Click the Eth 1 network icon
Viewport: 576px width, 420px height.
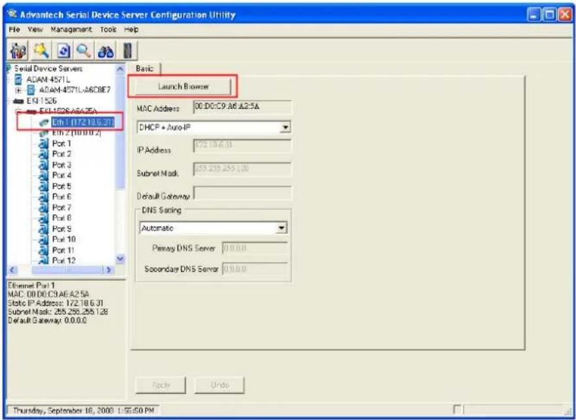(x=44, y=122)
